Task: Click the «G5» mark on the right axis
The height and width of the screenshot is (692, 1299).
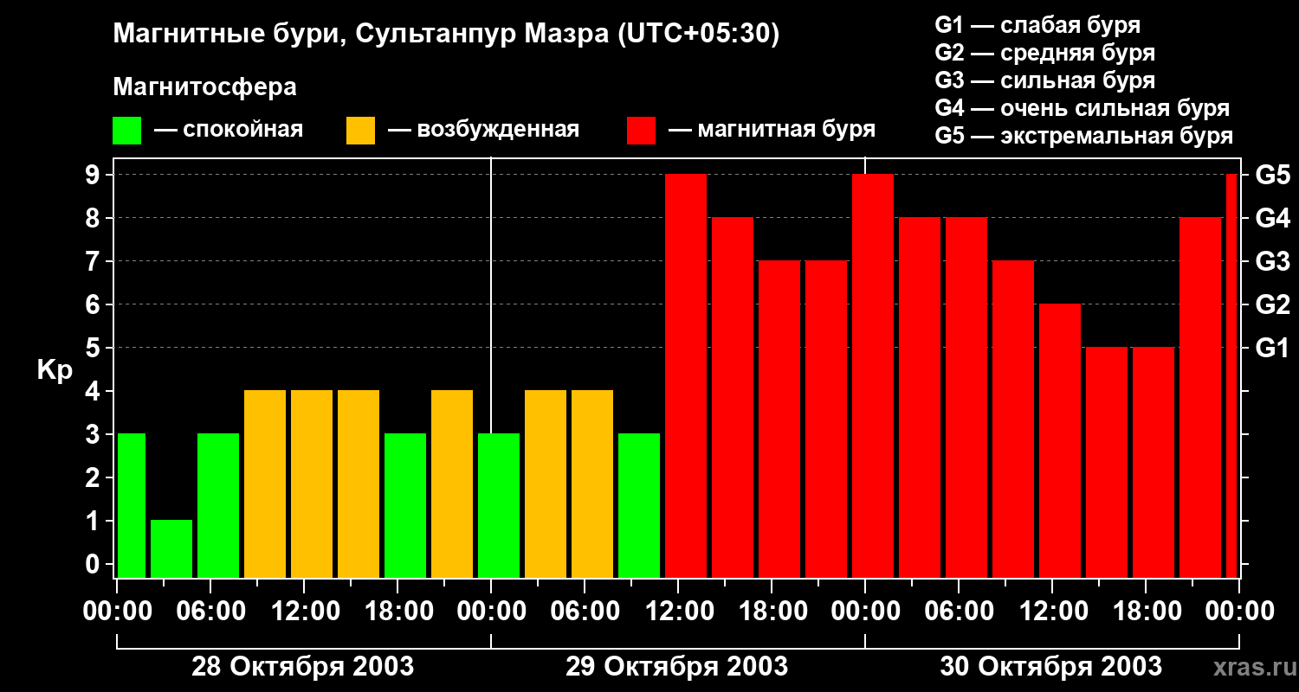Action: pos(1272,176)
